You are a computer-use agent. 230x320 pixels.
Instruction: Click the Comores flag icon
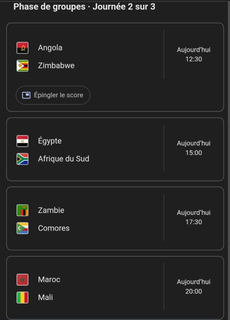coord(22,228)
